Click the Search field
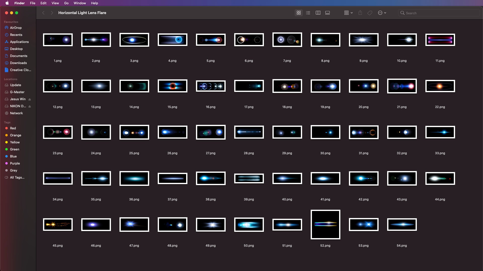Image resolution: width=483 pixels, height=271 pixels. 439,13
